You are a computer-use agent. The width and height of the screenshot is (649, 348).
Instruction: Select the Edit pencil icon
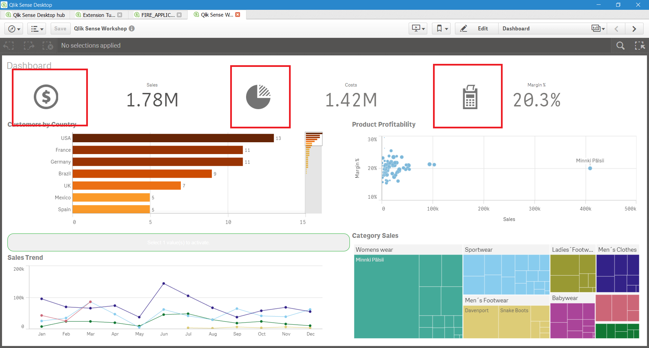(464, 28)
